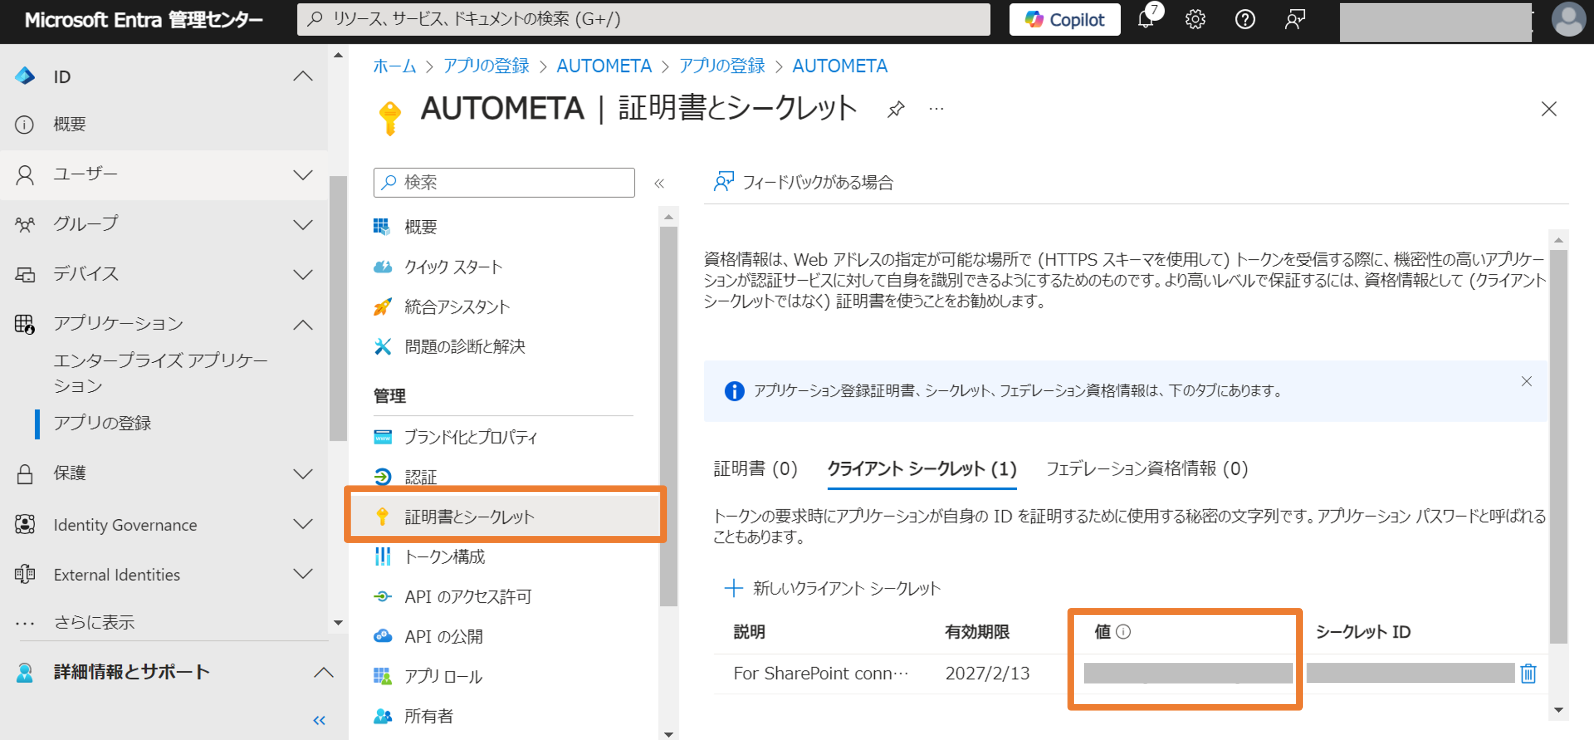Open the settings gear icon
The width and height of the screenshot is (1594, 740).
pos(1195,20)
